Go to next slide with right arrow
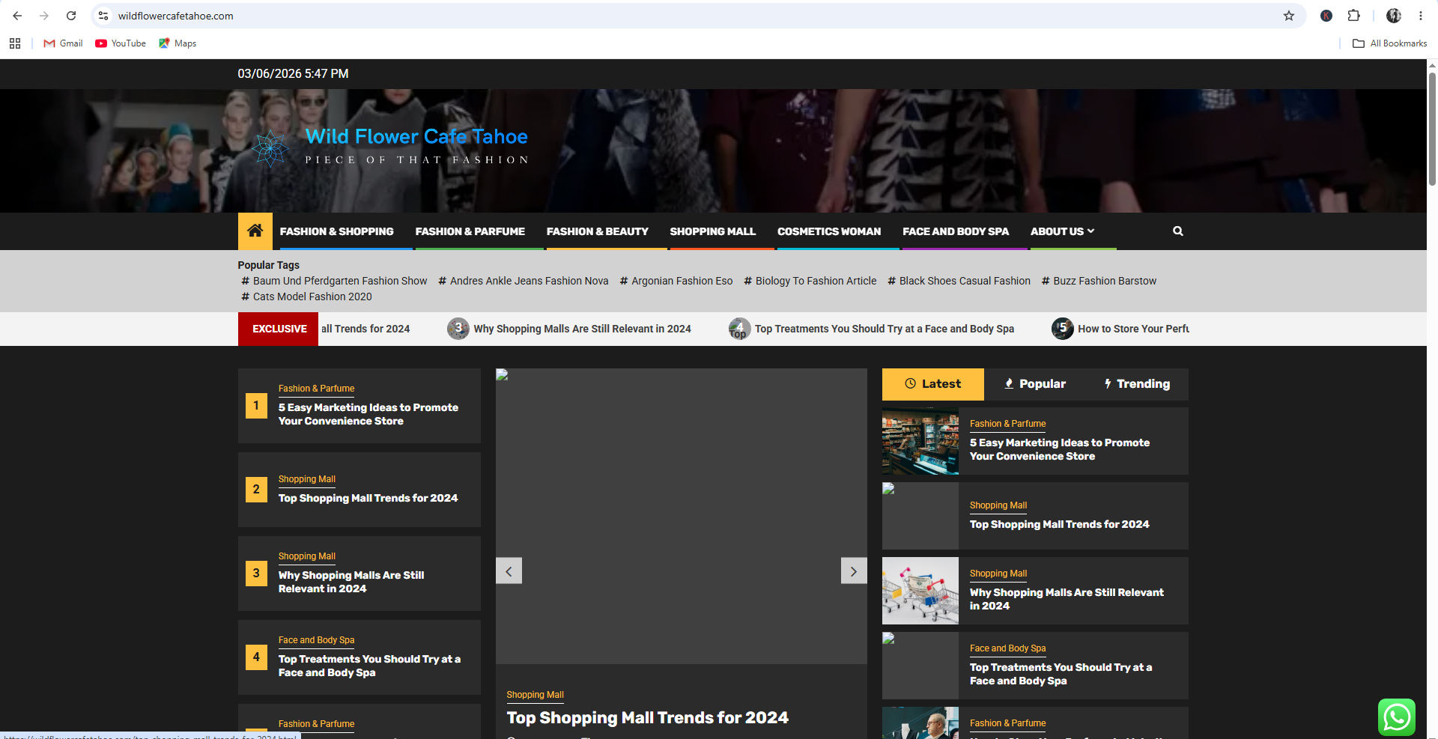The width and height of the screenshot is (1438, 739). [854, 571]
